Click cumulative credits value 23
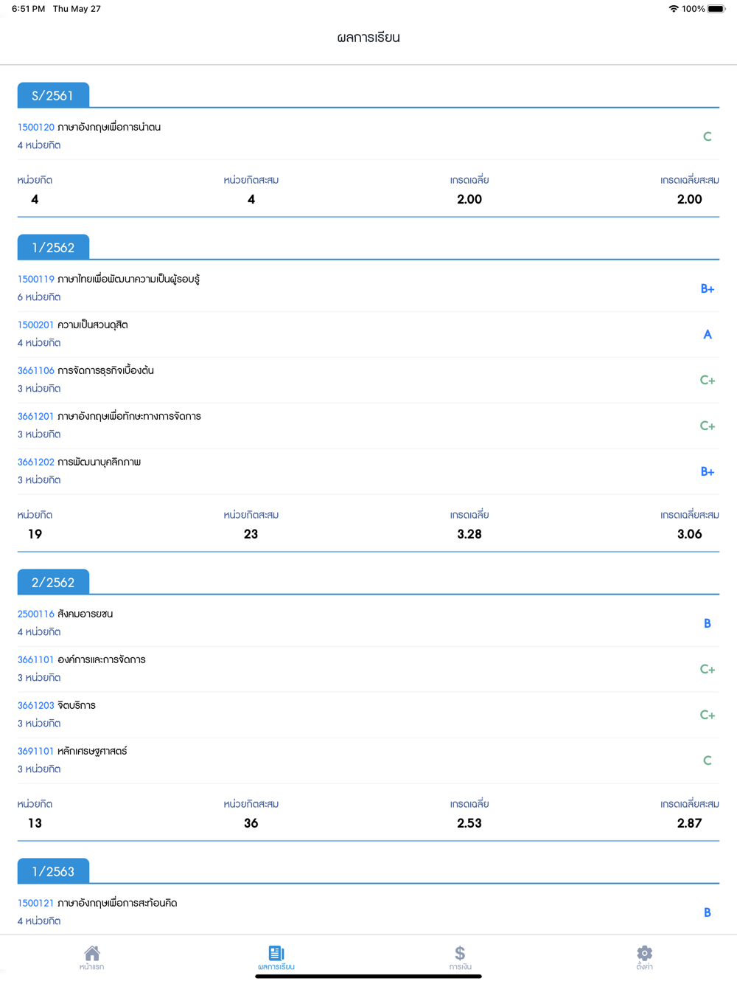Image resolution: width=737 pixels, height=984 pixels. pyautogui.click(x=251, y=534)
